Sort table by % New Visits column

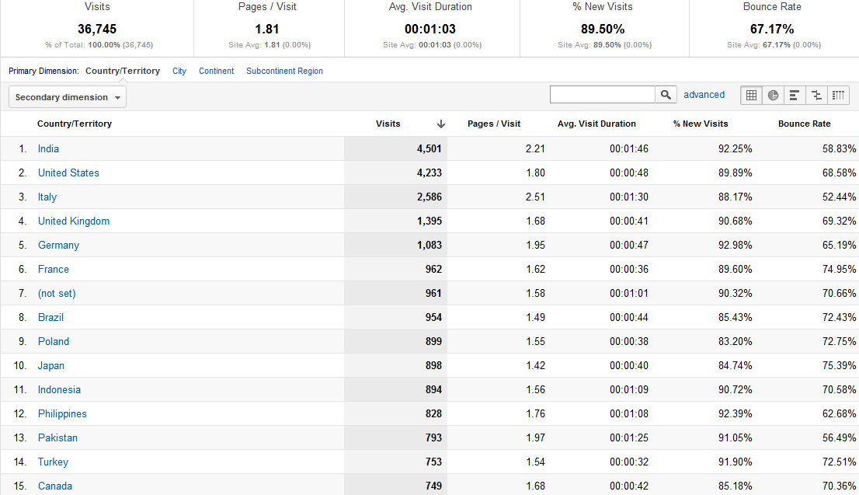pyautogui.click(x=701, y=124)
